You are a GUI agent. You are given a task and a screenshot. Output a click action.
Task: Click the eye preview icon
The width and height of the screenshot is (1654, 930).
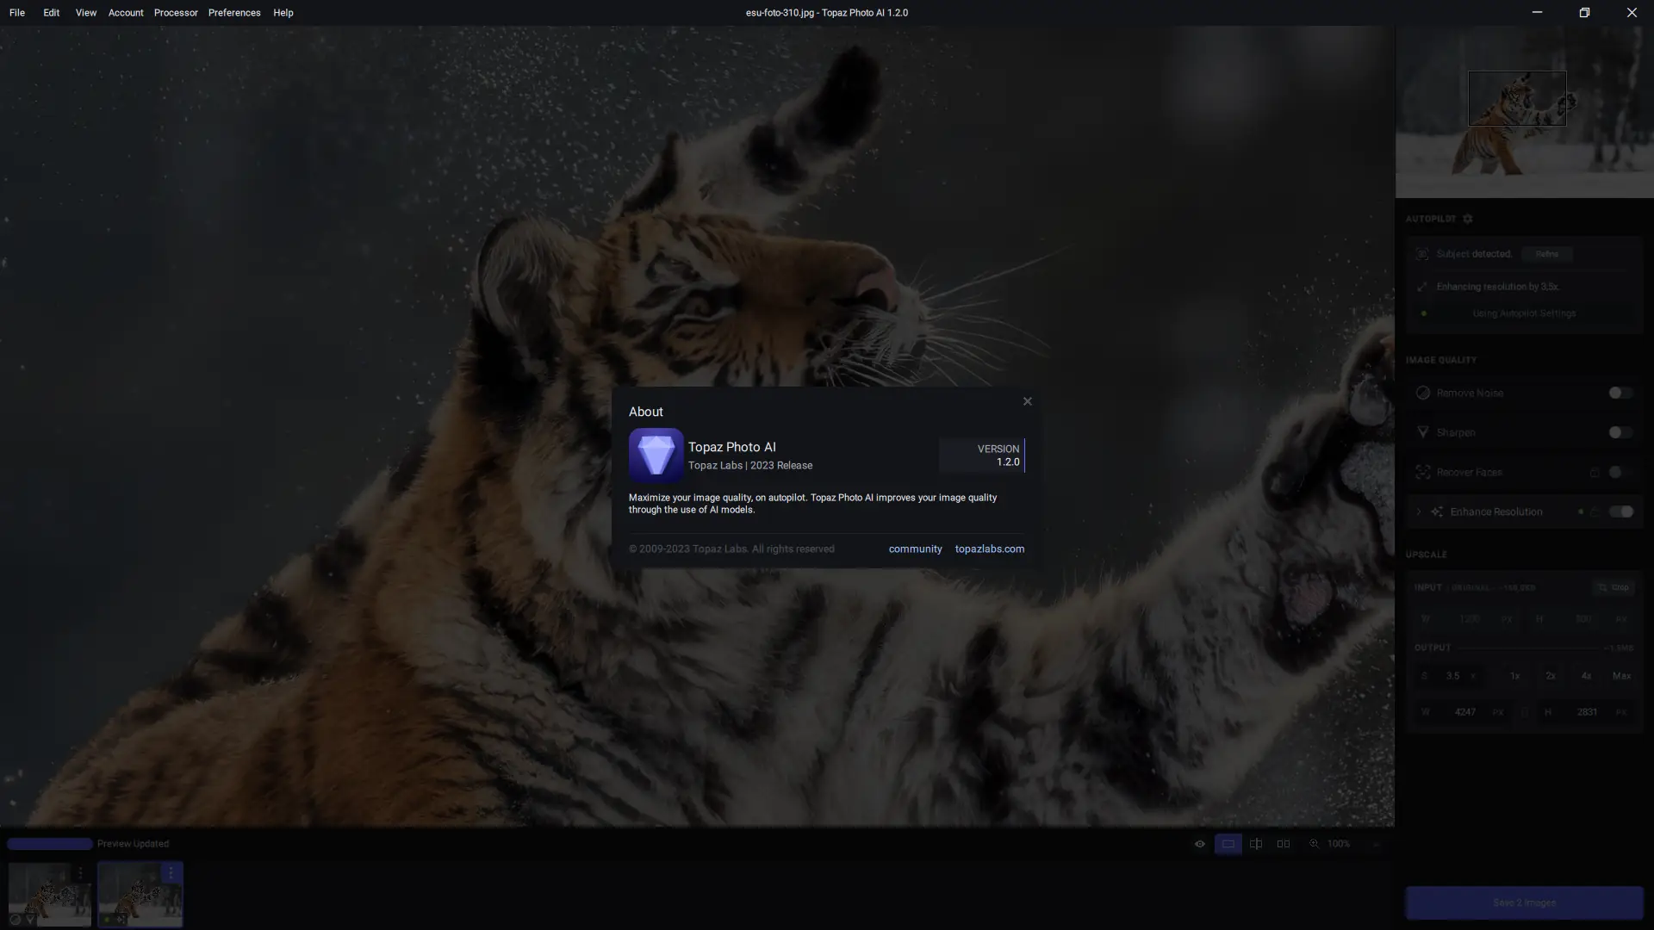(x=1199, y=844)
